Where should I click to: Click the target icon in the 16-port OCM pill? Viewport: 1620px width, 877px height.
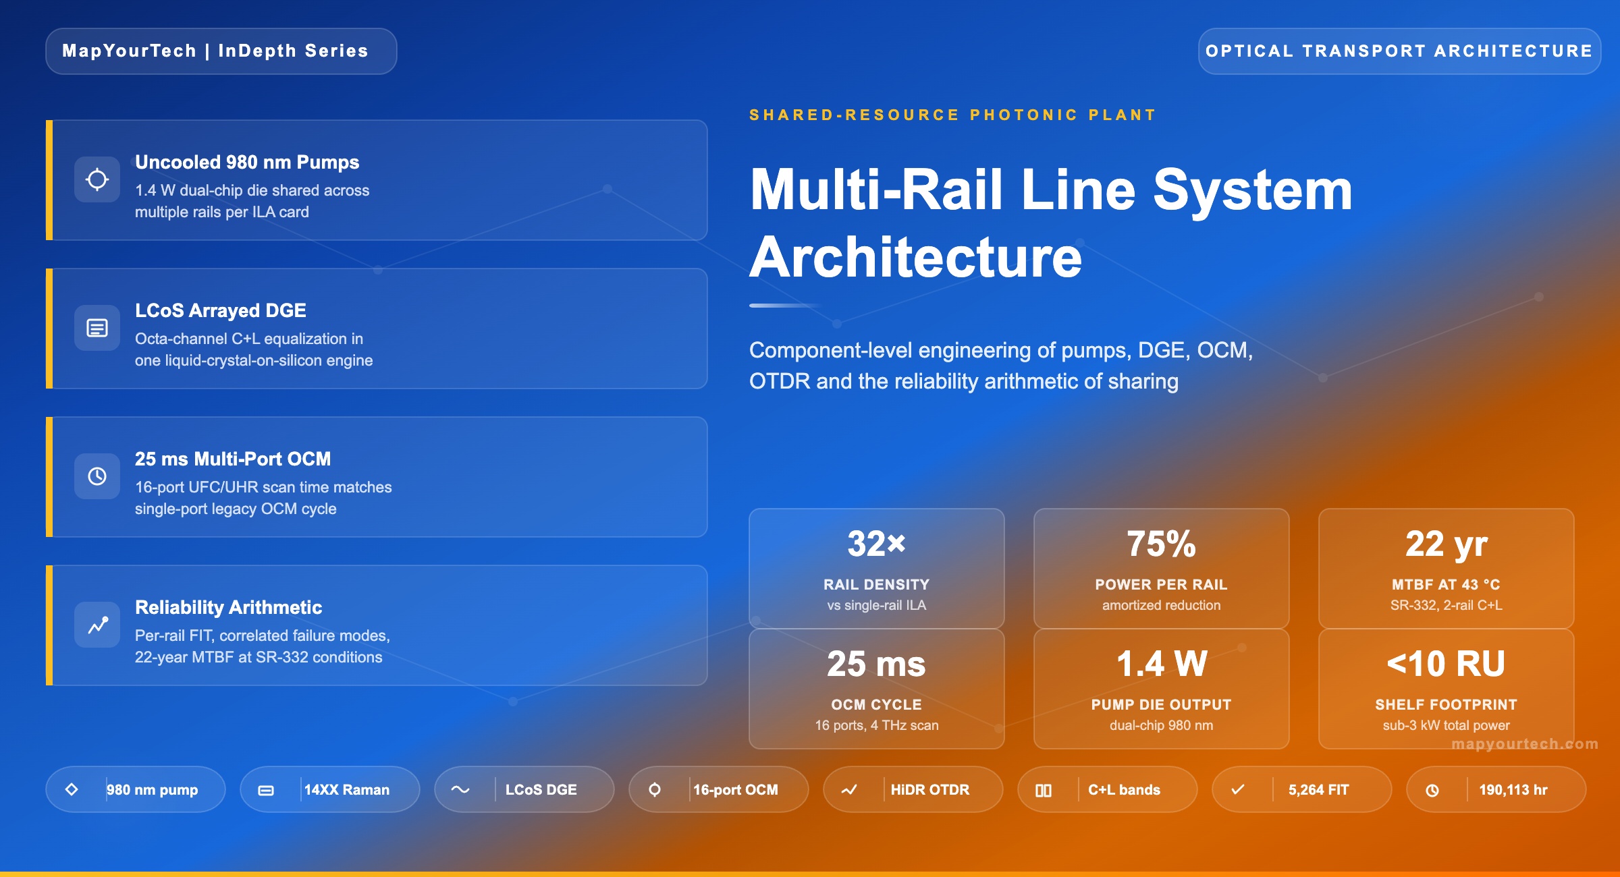tap(655, 790)
